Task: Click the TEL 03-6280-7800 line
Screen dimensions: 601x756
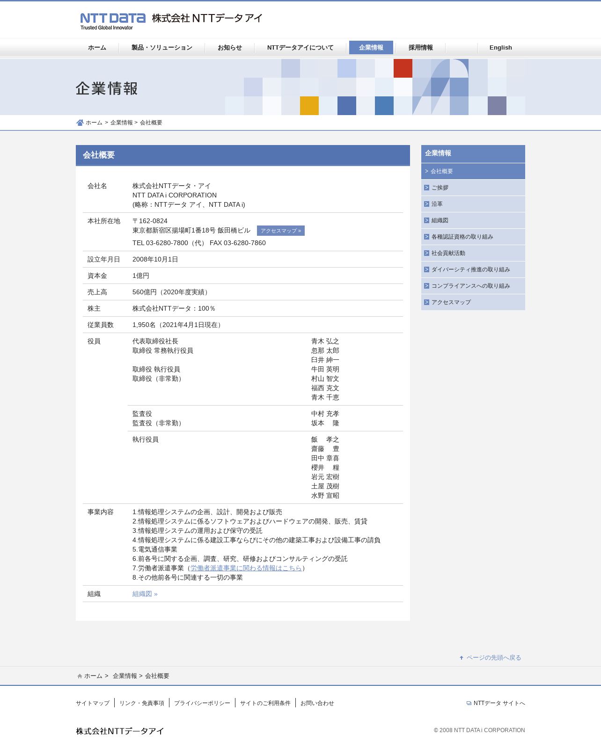Action: pos(199,243)
